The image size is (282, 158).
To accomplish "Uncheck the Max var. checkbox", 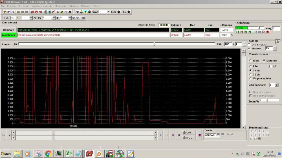I will click(249, 49).
